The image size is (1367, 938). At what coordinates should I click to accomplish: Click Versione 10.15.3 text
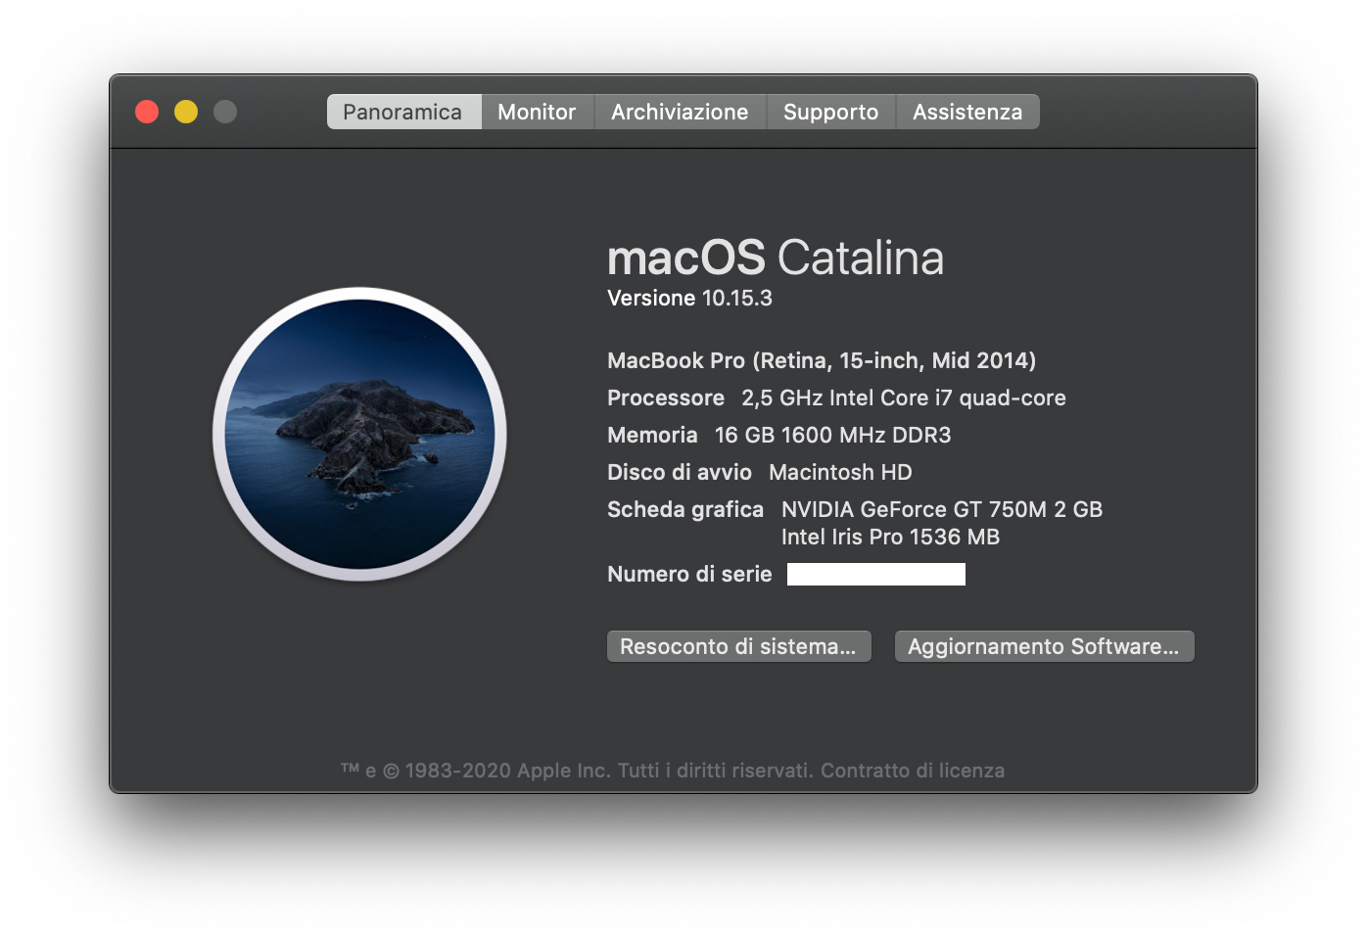coord(689,298)
